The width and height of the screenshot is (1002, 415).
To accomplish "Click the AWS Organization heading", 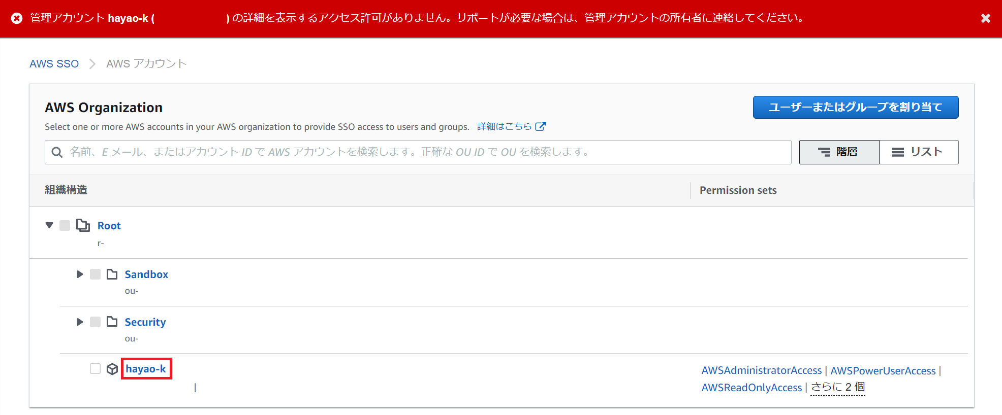I will (104, 108).
